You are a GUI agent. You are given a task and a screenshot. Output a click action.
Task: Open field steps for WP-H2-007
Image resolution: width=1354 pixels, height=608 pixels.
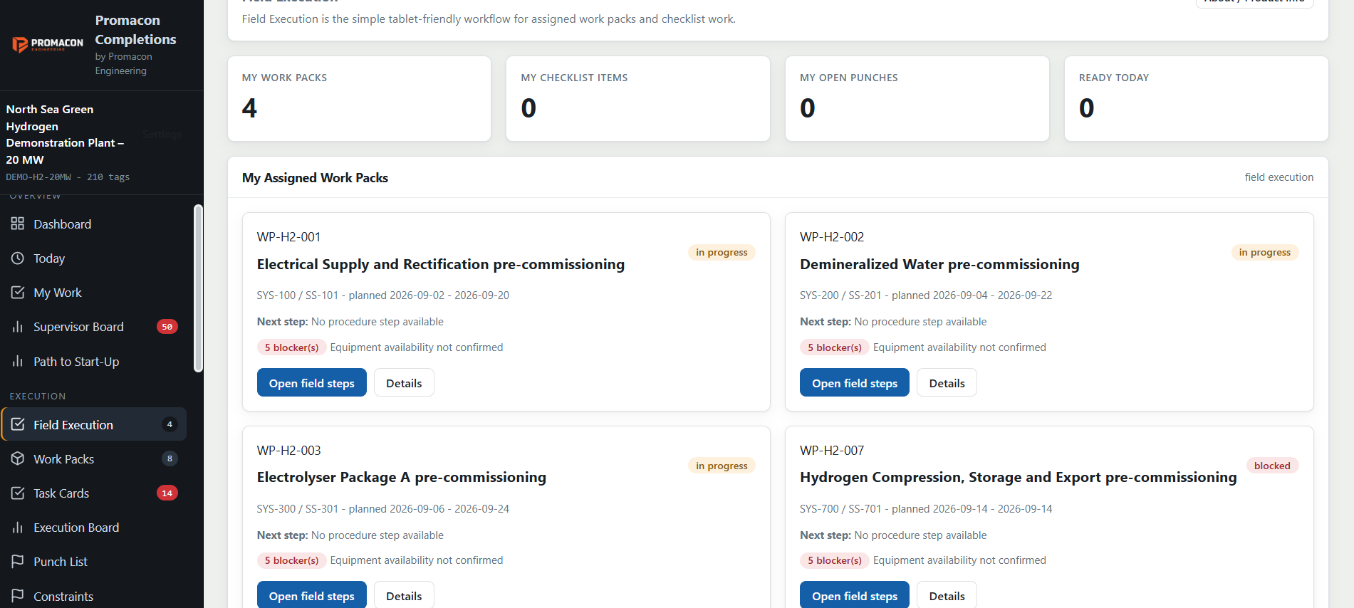point(854,595)
